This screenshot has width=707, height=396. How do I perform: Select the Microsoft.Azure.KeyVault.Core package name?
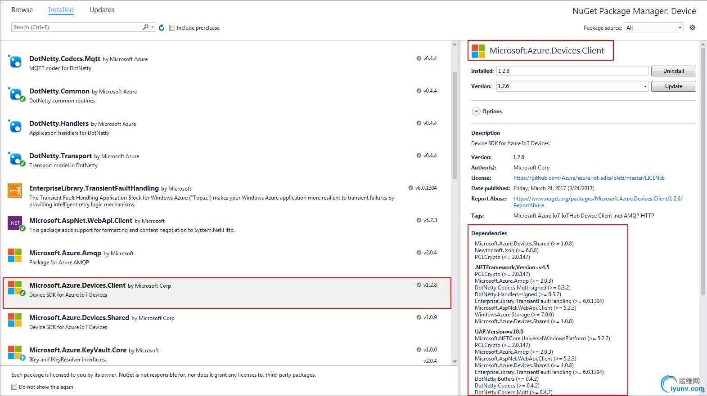point(78,350)
